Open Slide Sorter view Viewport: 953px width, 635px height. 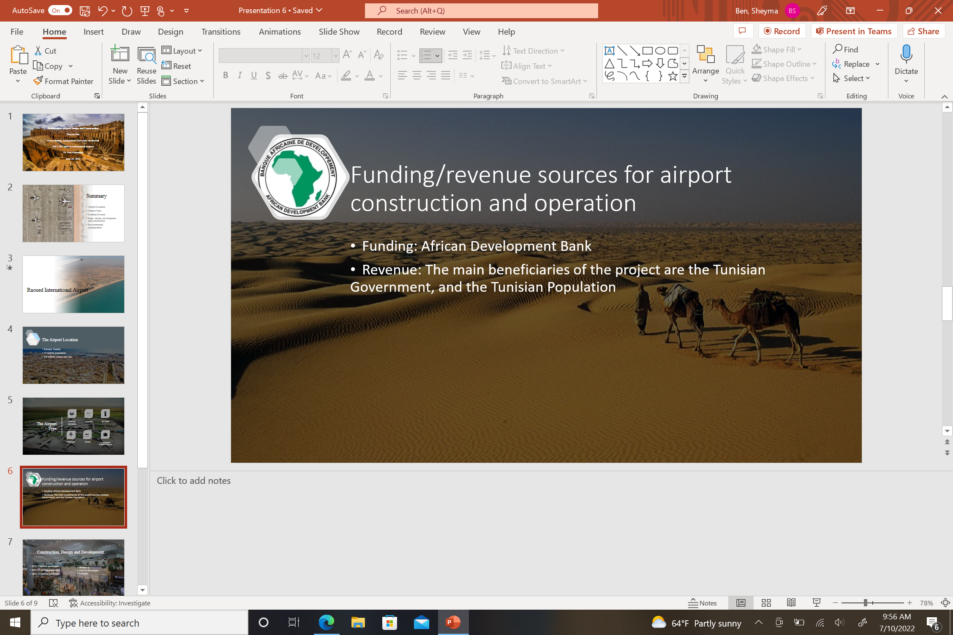pos(766,603)
